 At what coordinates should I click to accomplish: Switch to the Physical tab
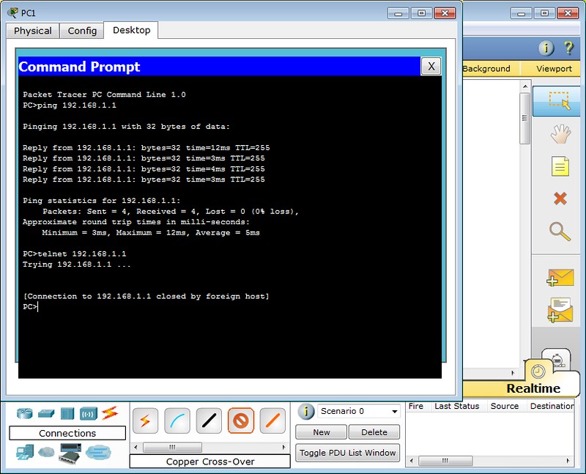(x=33, y=31)
